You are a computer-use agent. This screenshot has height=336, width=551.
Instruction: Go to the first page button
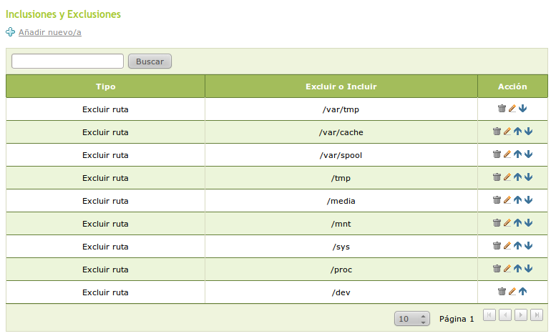(489, 315)
